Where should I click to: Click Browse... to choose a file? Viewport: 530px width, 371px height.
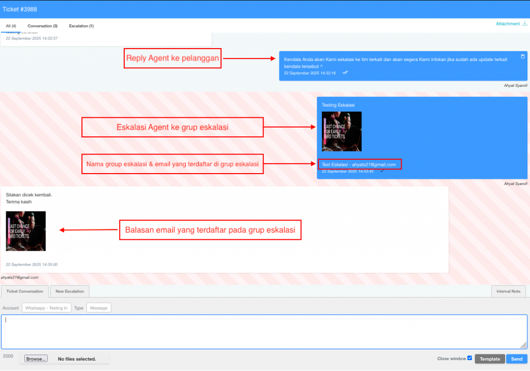point(36,359)
